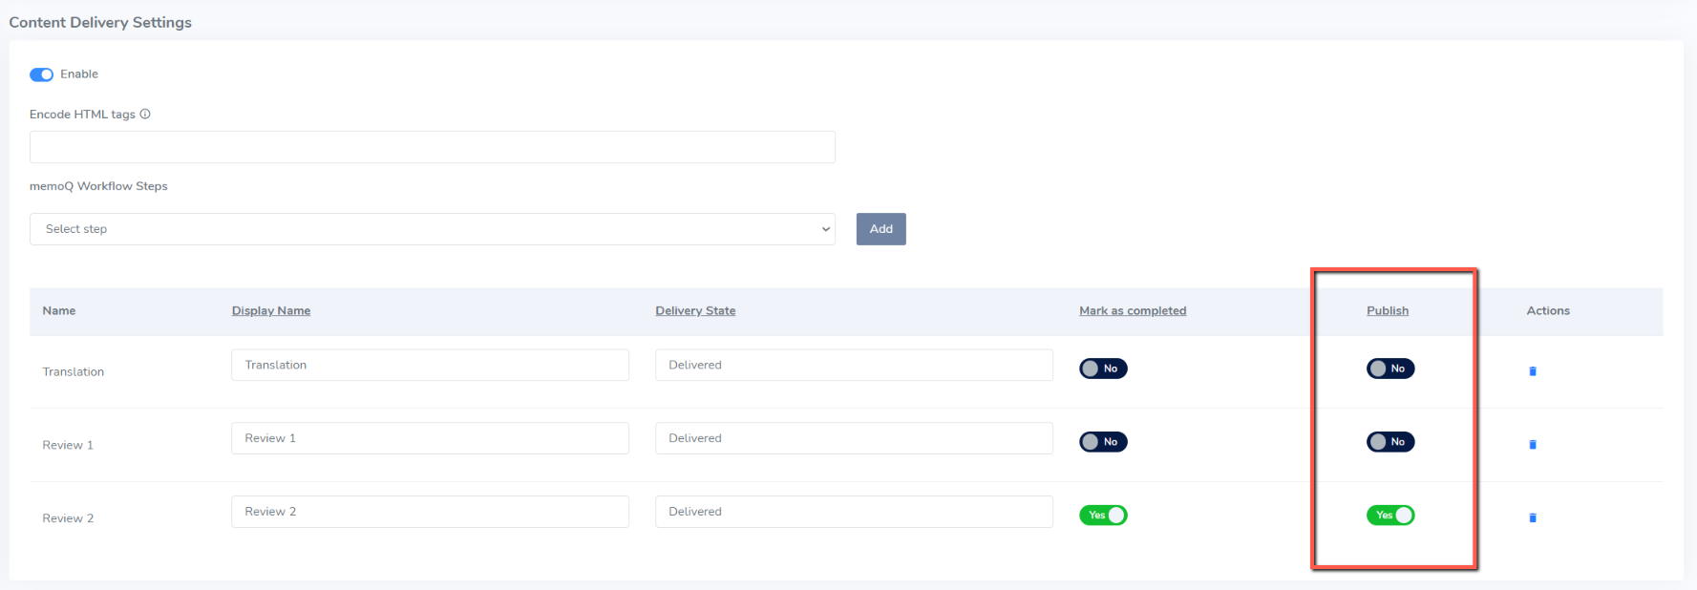Viewport: 1697px width, 590px height.
Task: Sort by Display Name column header
Action: point(271,311)
